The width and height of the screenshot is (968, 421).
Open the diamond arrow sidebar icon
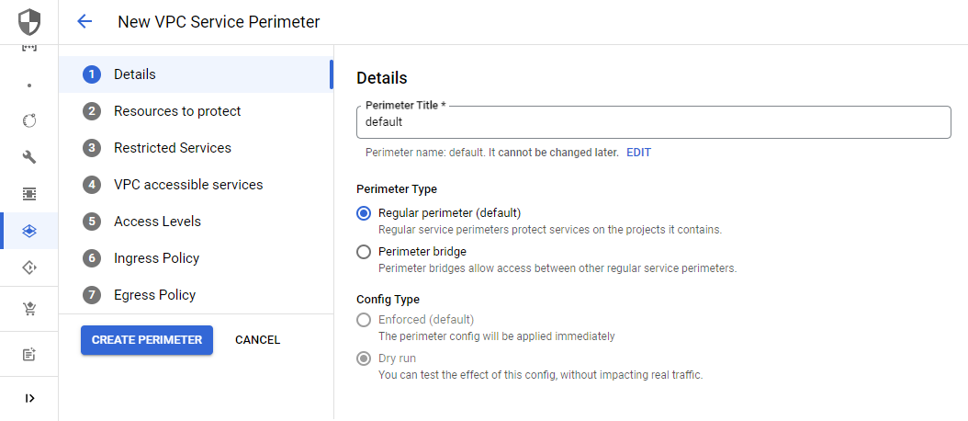(x=29, y=267)
